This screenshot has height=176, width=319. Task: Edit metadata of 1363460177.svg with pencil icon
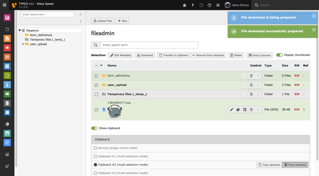232,110
